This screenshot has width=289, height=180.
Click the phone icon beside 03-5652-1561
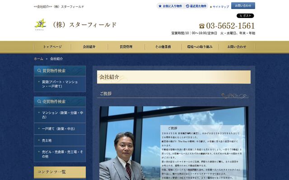point(202,26)
